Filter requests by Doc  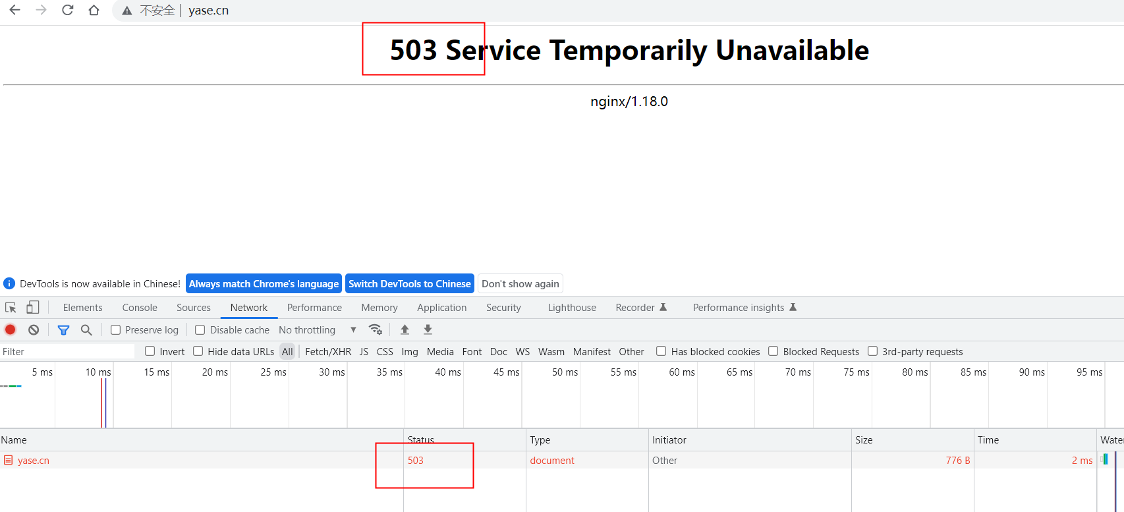[x=499, y=352]
